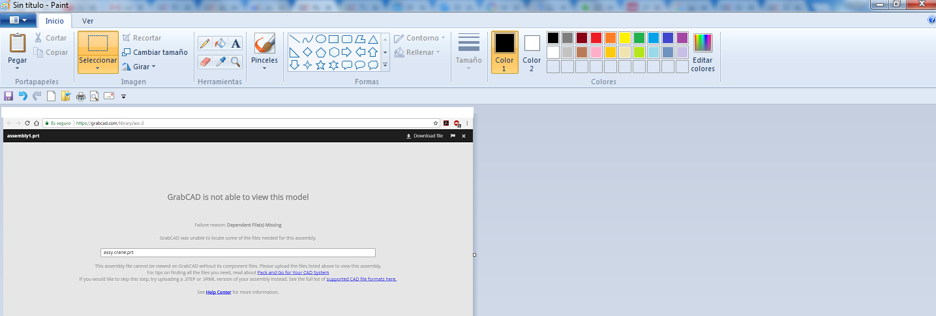The image size is (936, 316).
Task: Click the Save icon in quick access toolbar
Action: 8,96
